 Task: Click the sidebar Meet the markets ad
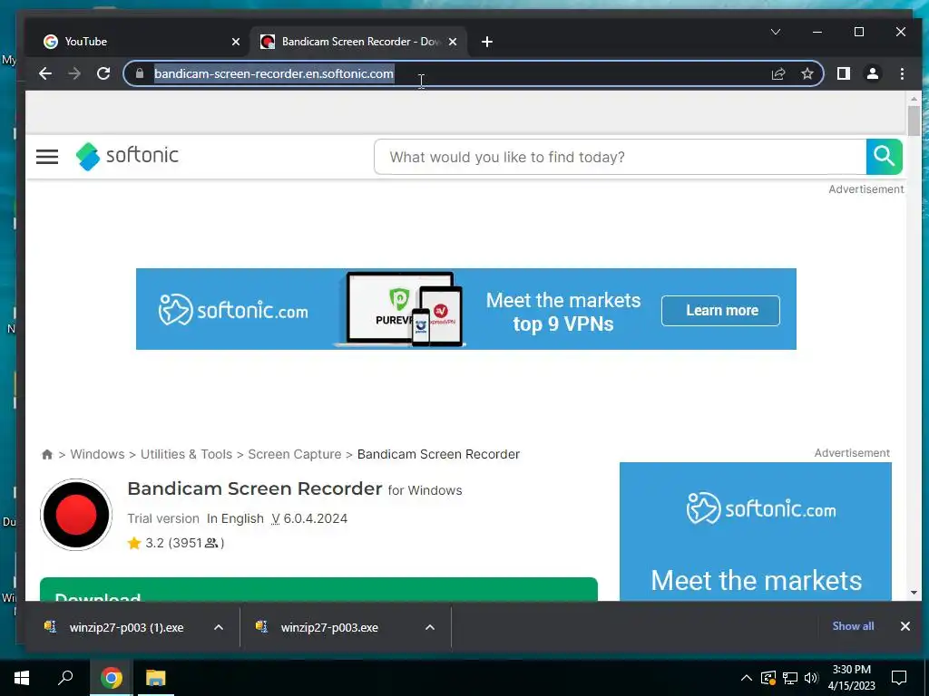tap(756, 531)
